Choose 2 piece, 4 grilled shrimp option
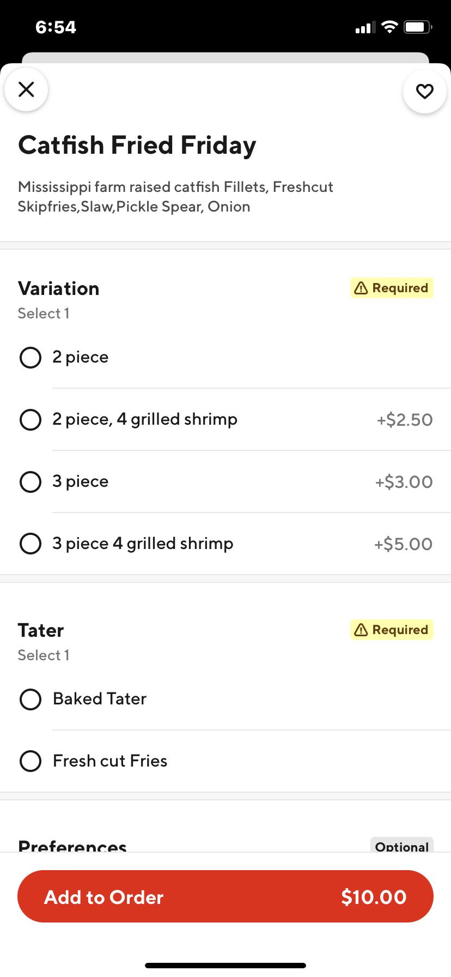Screen dimensions: 451x977 point(31,420)
